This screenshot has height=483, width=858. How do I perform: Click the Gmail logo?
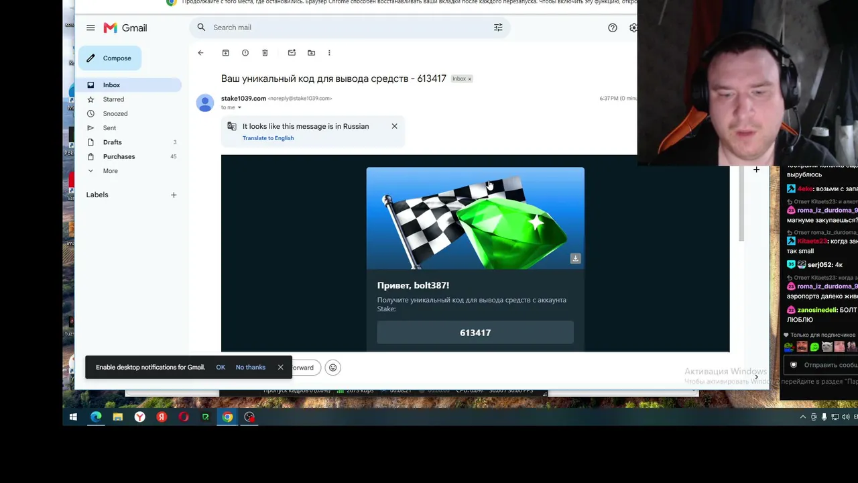point(125,28)
